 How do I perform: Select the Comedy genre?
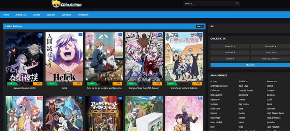click(x=271, y=91)
